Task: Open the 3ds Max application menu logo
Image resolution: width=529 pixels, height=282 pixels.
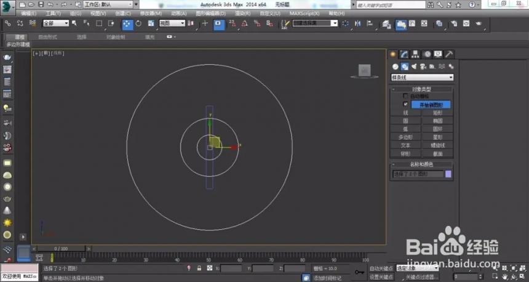Action: coord(7,7)
